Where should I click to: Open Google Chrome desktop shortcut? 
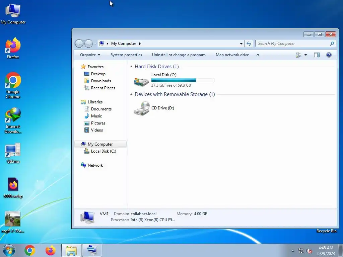13,85
